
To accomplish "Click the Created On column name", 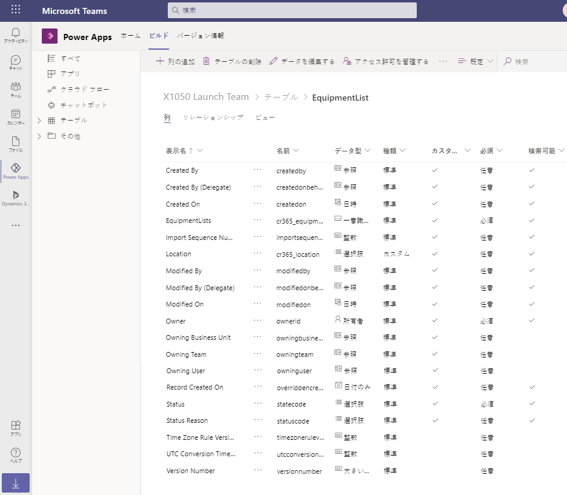I will pyautogui.click(x=183, y=204).
